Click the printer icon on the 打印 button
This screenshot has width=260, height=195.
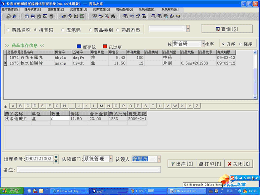[201, 164]
